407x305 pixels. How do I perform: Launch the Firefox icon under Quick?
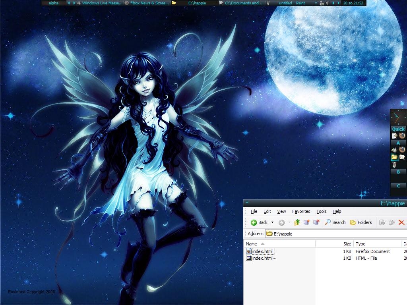tap(402, 135)
